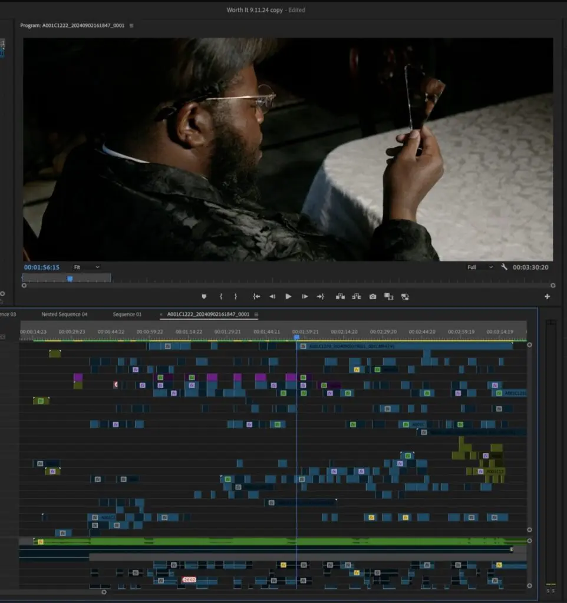Click the Mark Out bracket icon
567x603 pixels.
click(x=236, y=297)
